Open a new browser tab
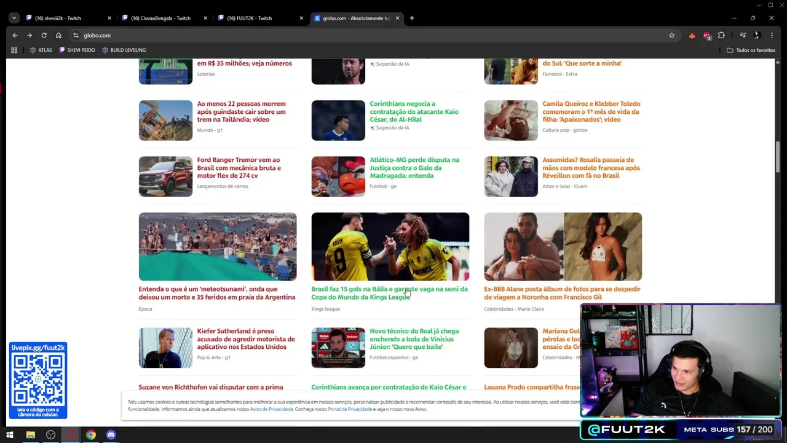This screenshot has height=443, width=787. pos(412,18)
